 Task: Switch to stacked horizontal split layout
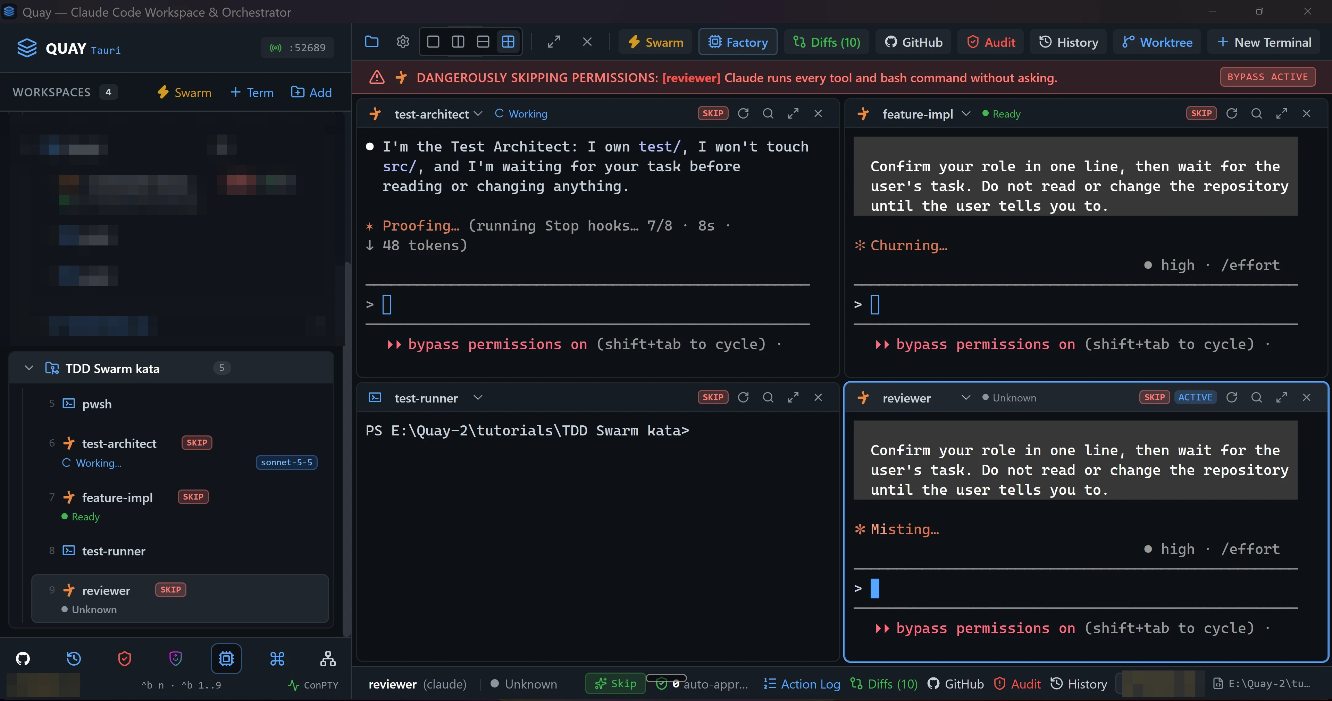pyautogui.click(x=483, y=42)
